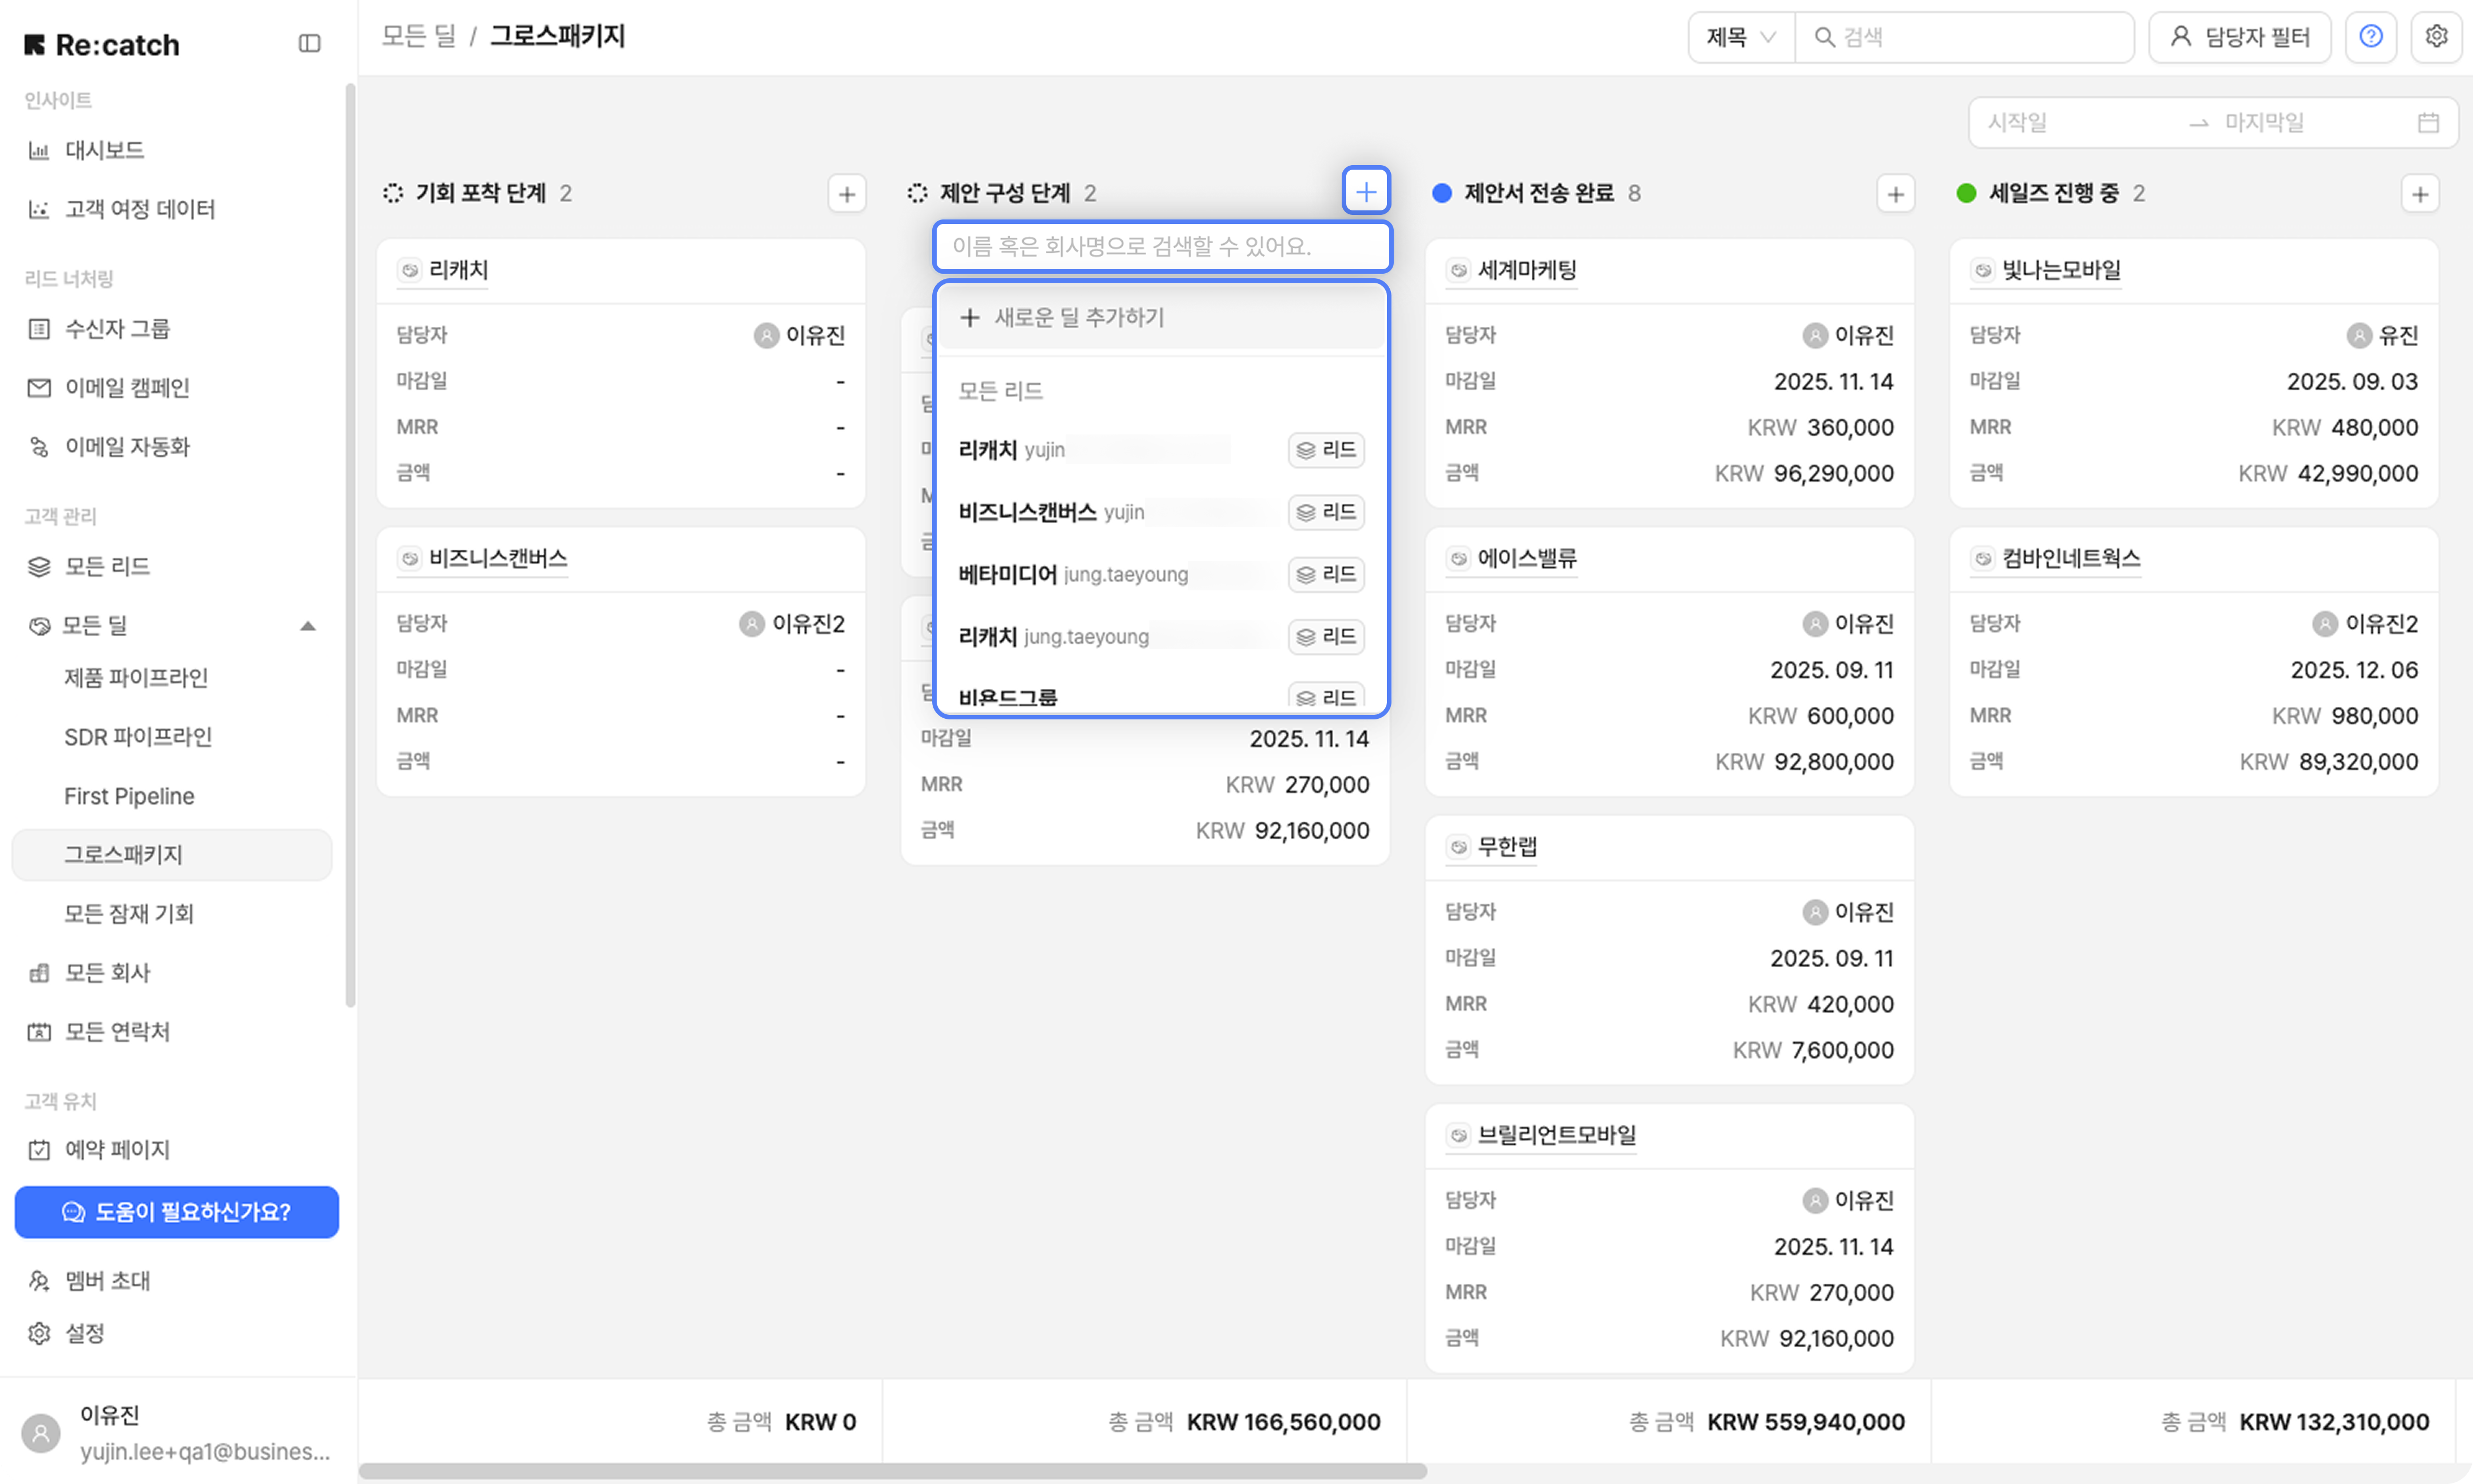Click the 모든 딜 breadcrumb link
2473x1484 pixels.
pos(419,37)
